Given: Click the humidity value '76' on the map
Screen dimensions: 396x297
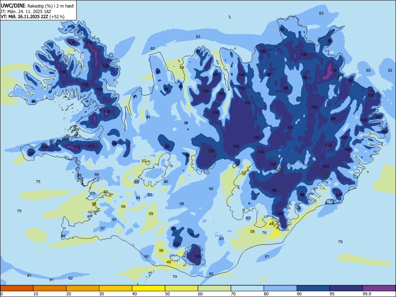Looking at the screenshot, I should click(x=264, y=232).
